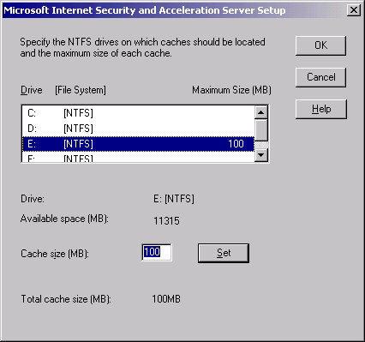
Task: Select the partially visible F: drive row
Action: (x=138, y=157)
